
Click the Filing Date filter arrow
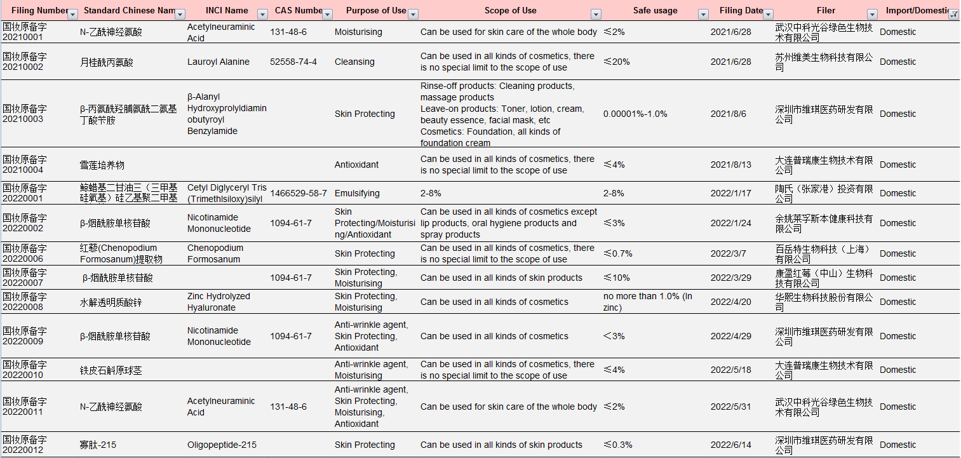click(x=768, y=14)
